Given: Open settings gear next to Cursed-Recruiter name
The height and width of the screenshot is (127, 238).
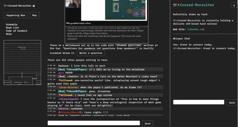Looking at the screenshot, I should click(x=34, y=6).
